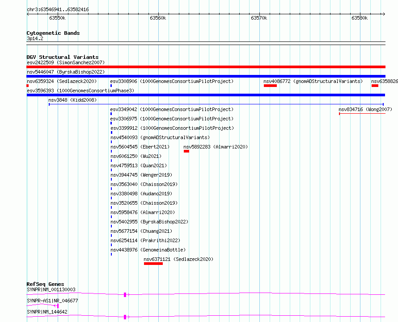
Task: Open the nsv5402955 (ByrskaBishop2022) label
Action: 149,222
